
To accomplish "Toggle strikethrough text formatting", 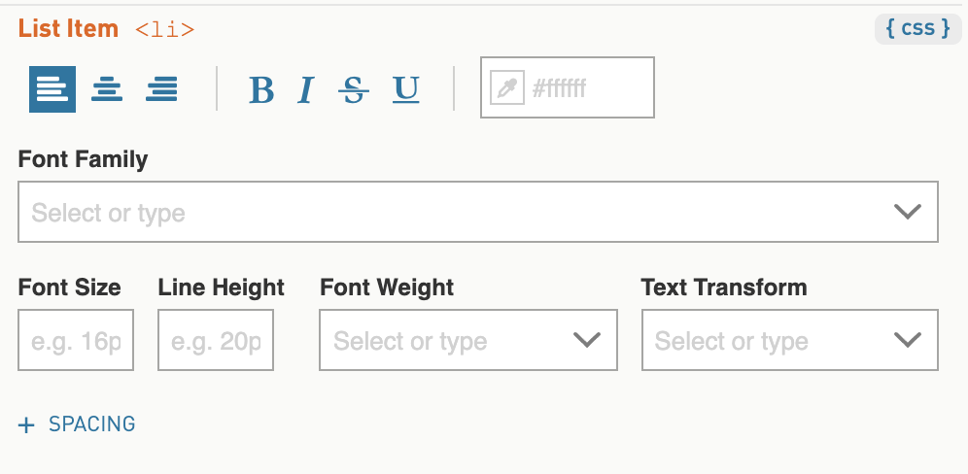I will [x=354, y=90].
